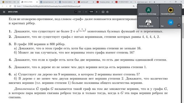Close the MICS-UTMN tab

click(x=37, y=2)
